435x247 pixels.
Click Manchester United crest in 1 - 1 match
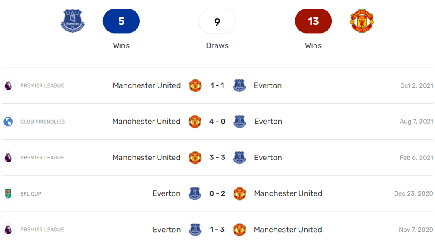tap(195, 85)
